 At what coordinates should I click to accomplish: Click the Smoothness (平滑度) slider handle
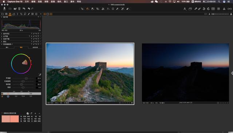click(26, 78)
